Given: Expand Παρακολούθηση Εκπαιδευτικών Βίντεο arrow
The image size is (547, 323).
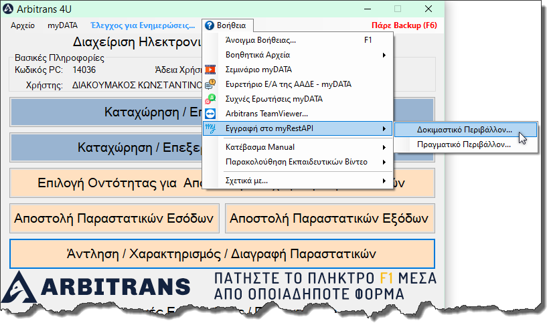Looking at the screenshot, I should (x=384, y=162).
